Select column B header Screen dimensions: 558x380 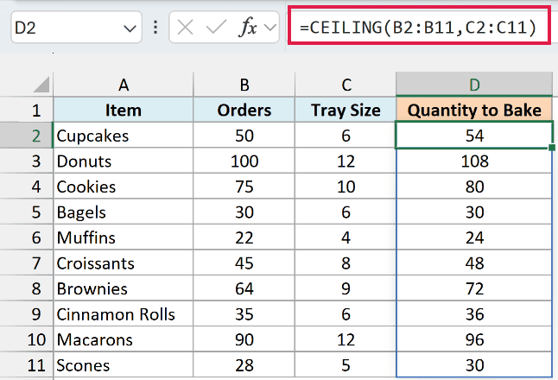pos(244,85)
